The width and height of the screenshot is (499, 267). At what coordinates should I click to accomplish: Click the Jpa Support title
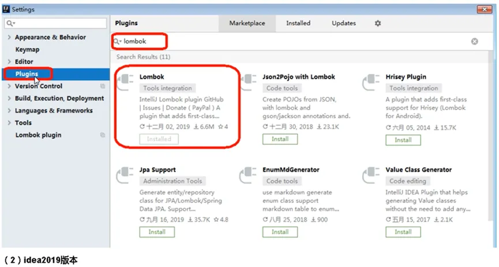click(157, 170)
